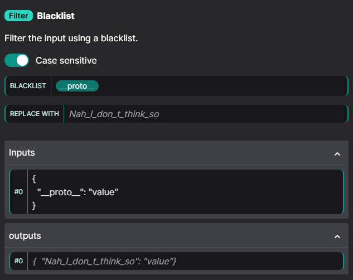Viewport: 353px width, 280px height.
Task: Click the REPLACE WITH field label
Action: click(x=35, y=114)
